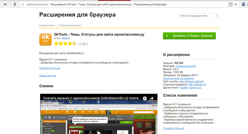The image size is (248, 134).
Task: Click the "Совместимо с Яндекс.Браузером" text
Action: point(60,25)
